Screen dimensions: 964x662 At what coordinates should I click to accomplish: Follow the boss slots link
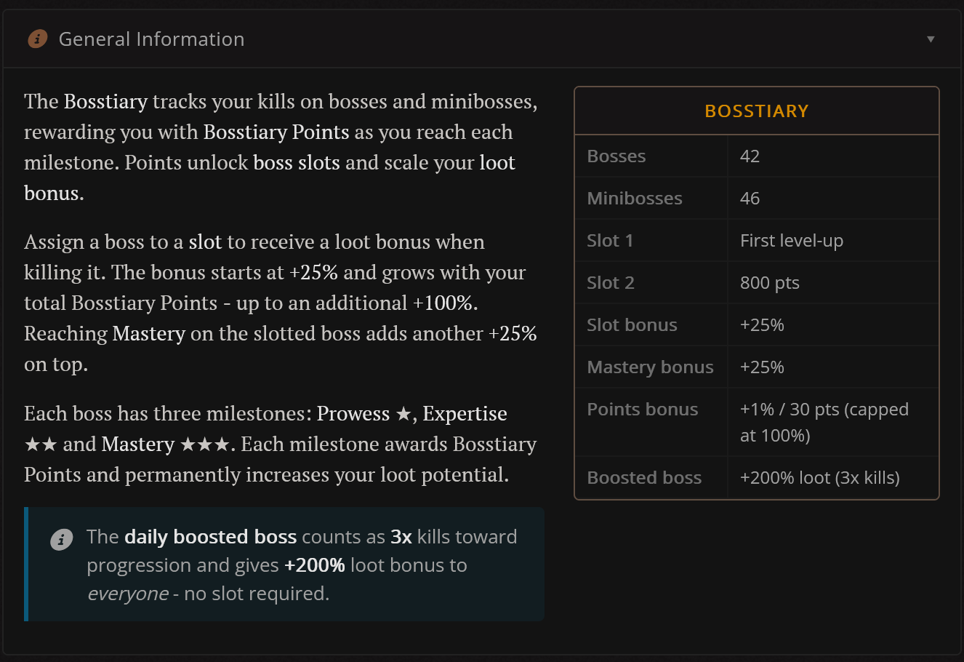point(297,162)
